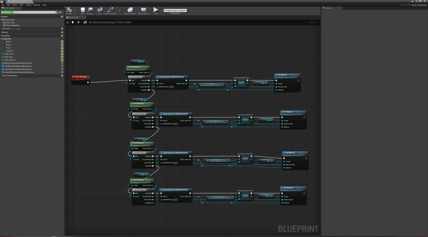Click the Add New button in My Blueprint
This screenshot has height=237, width=428.
[6, 12]
